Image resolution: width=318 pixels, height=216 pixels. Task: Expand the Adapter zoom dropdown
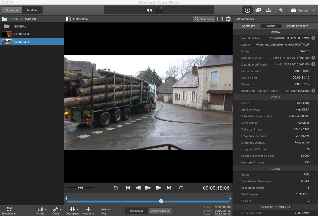pyautogui.click(x=204, y=19)
